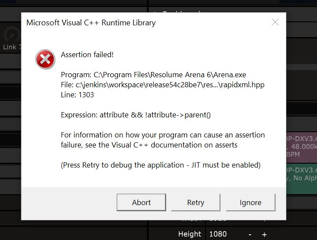Click the 'Line: 1303' text
Viewport: 317px width, 240px height.
click(x=77, y=95)
